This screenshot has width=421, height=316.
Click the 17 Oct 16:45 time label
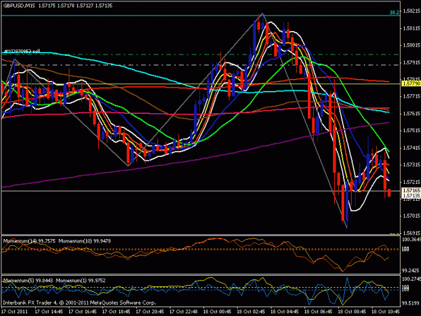click(82, 312)
